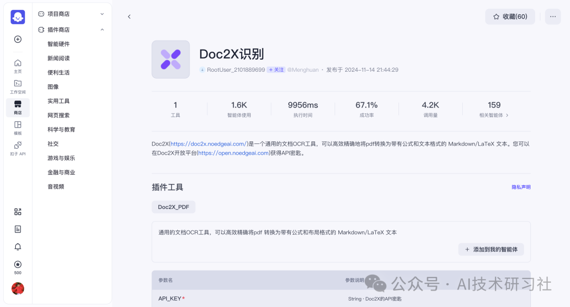Click the 500 points star icon

click(17, 264)
